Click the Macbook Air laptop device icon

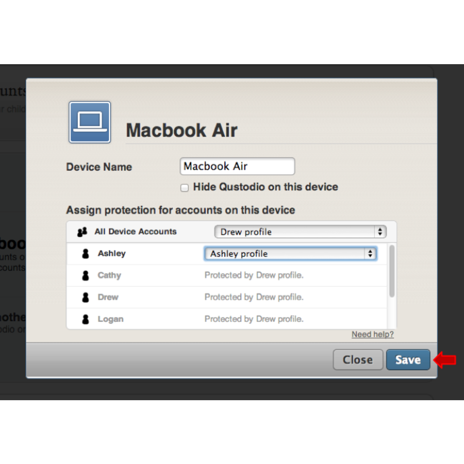point(90,122)
